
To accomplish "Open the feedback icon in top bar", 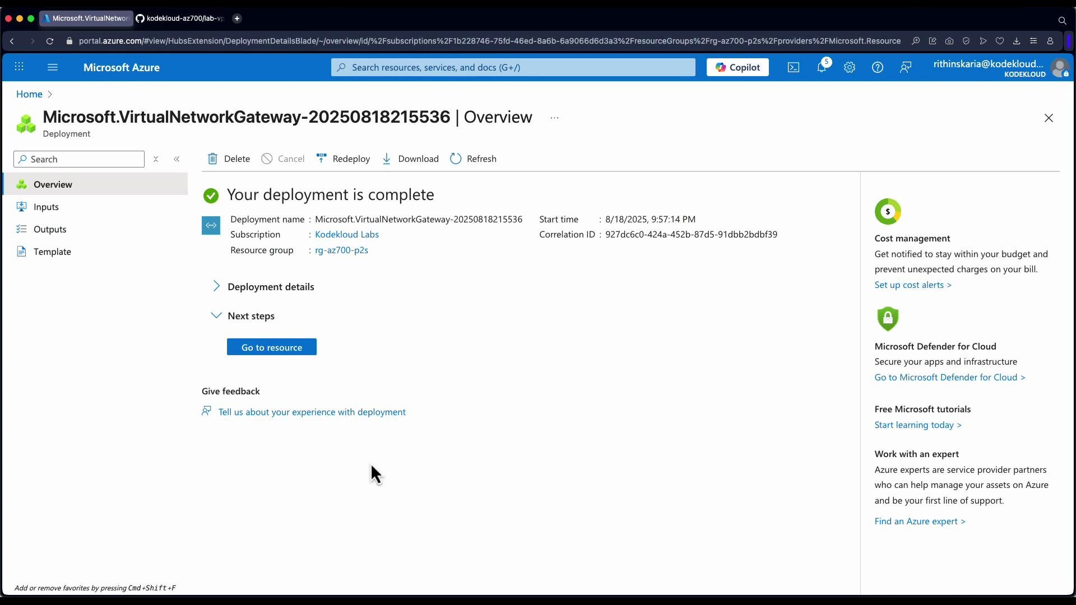I will 906,67.
